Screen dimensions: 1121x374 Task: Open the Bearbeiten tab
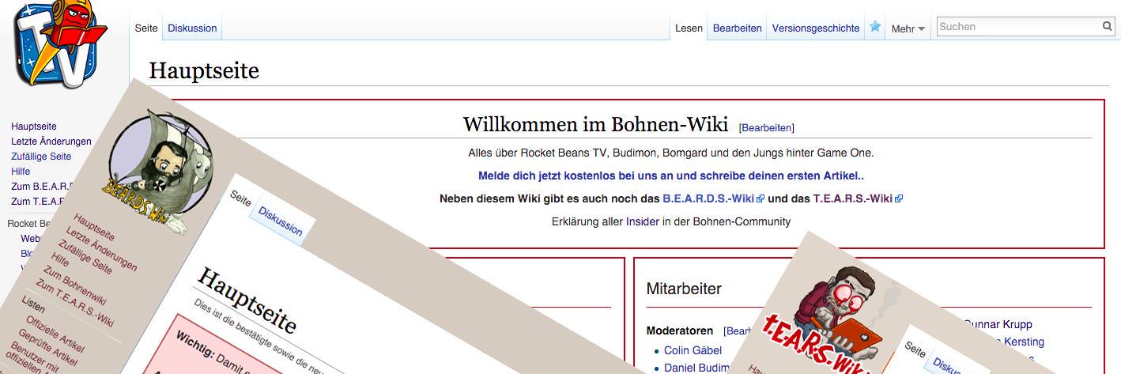[x=738, y=28]
